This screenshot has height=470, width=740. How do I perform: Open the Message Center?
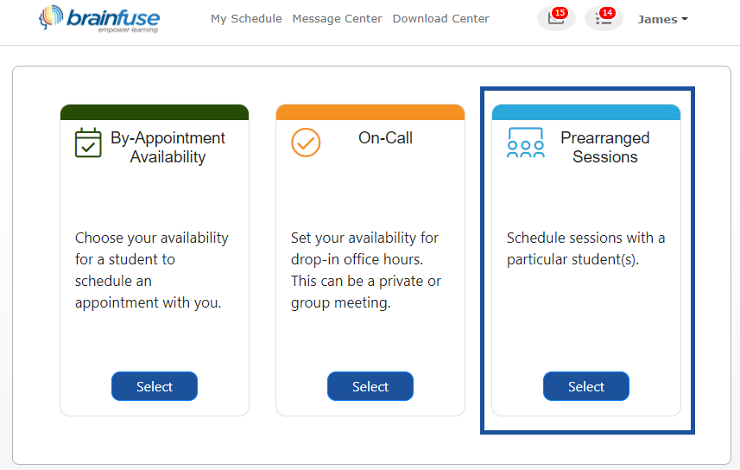point(337,19)
